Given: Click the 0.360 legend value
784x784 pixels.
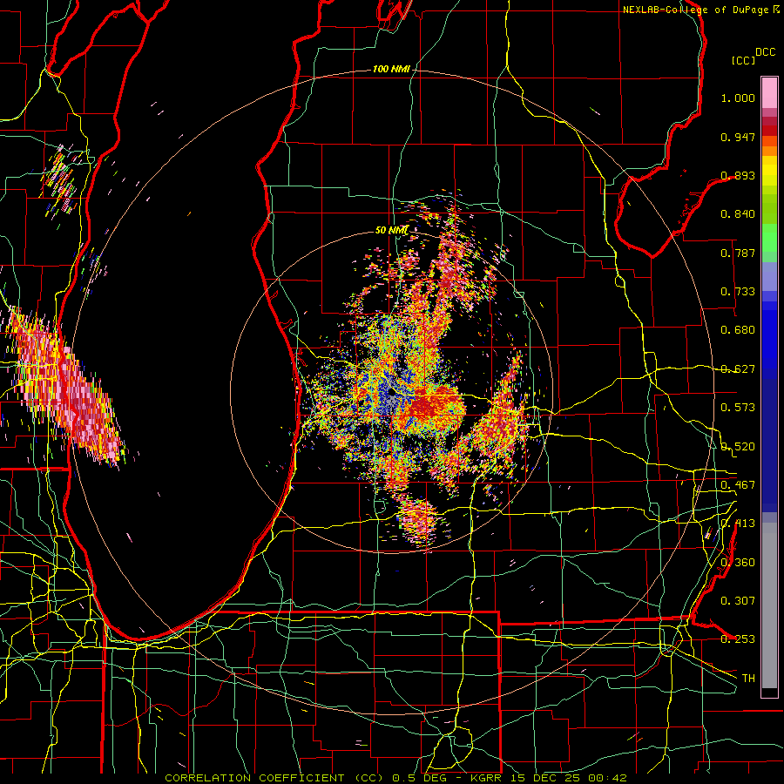Looking at the screenshot, I should pos(738,563).
